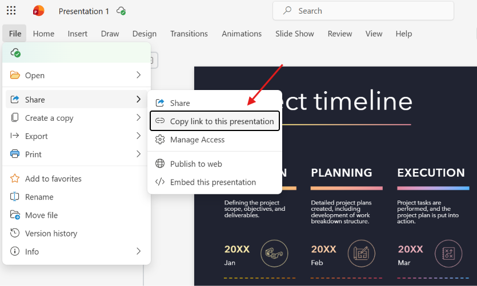This screenshot has height=286, width=477.
Task: Switch to the Transitions tab
Action: pyautogui.click(x=189, y=34)
